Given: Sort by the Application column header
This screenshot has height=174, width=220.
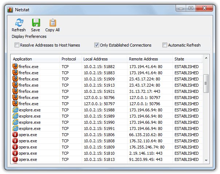Looking at the screenshot, I should pyautogui.click(x=35, y=59).
